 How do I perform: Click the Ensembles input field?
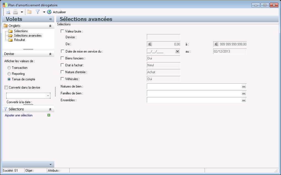194,100
